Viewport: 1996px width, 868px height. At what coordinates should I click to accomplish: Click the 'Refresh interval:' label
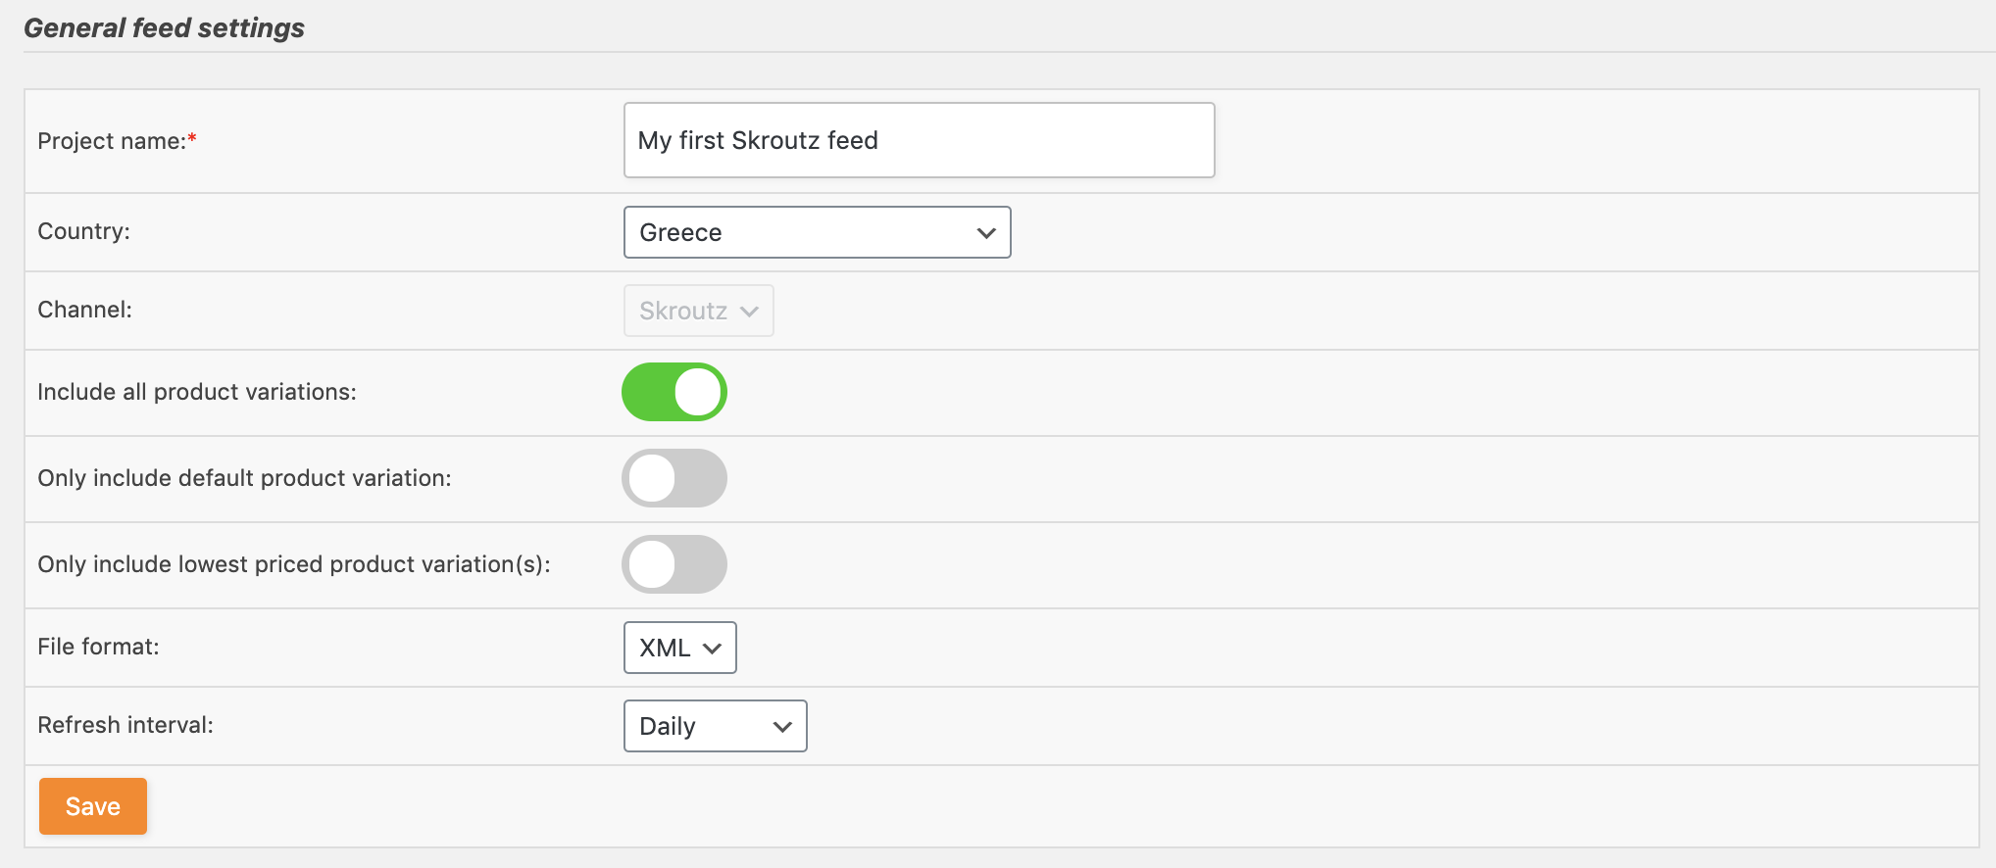(125, 725)
